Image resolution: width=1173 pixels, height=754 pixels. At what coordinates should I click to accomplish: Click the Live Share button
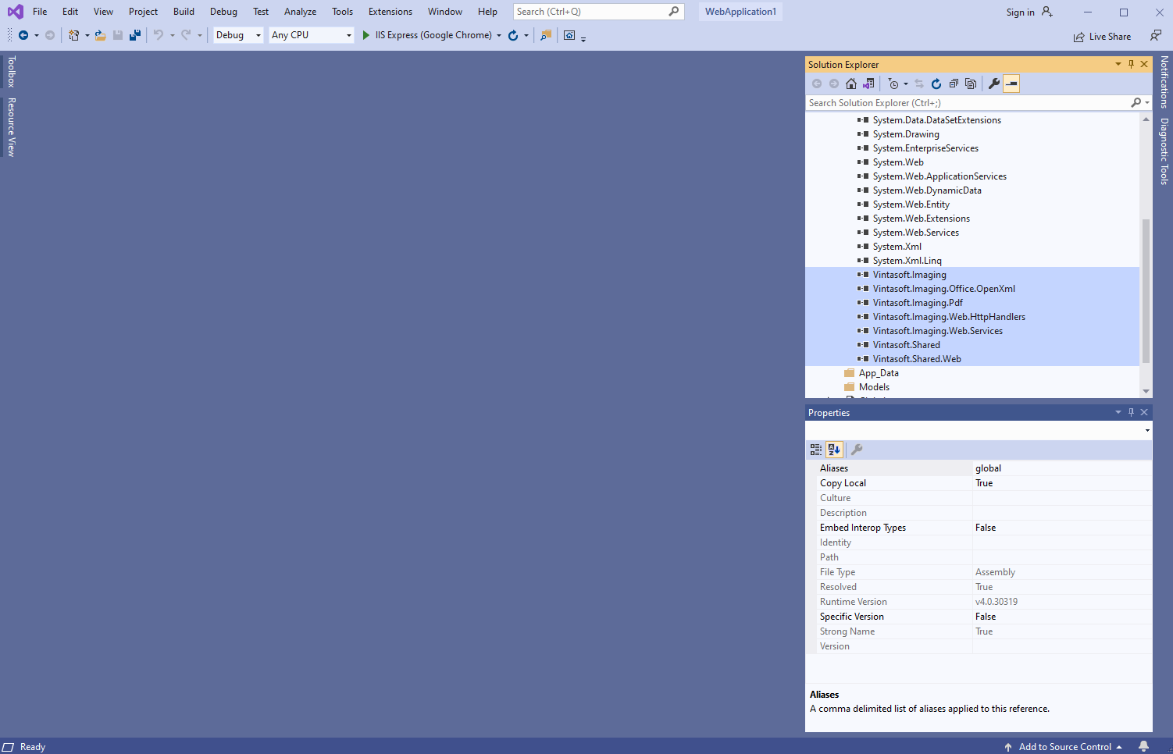pos(1102,37)
